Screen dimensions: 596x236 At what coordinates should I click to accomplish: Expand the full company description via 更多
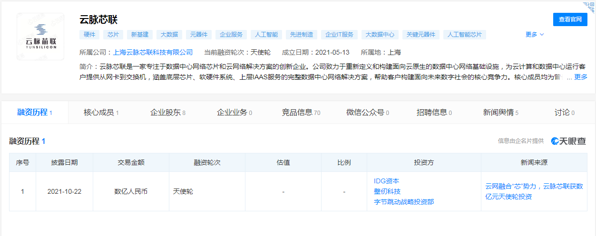pyautogui.click(x=580, y=77)
